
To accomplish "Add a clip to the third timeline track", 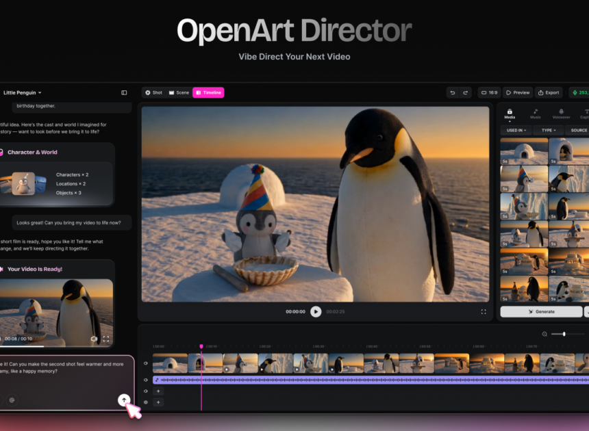I will coord(158,391).
